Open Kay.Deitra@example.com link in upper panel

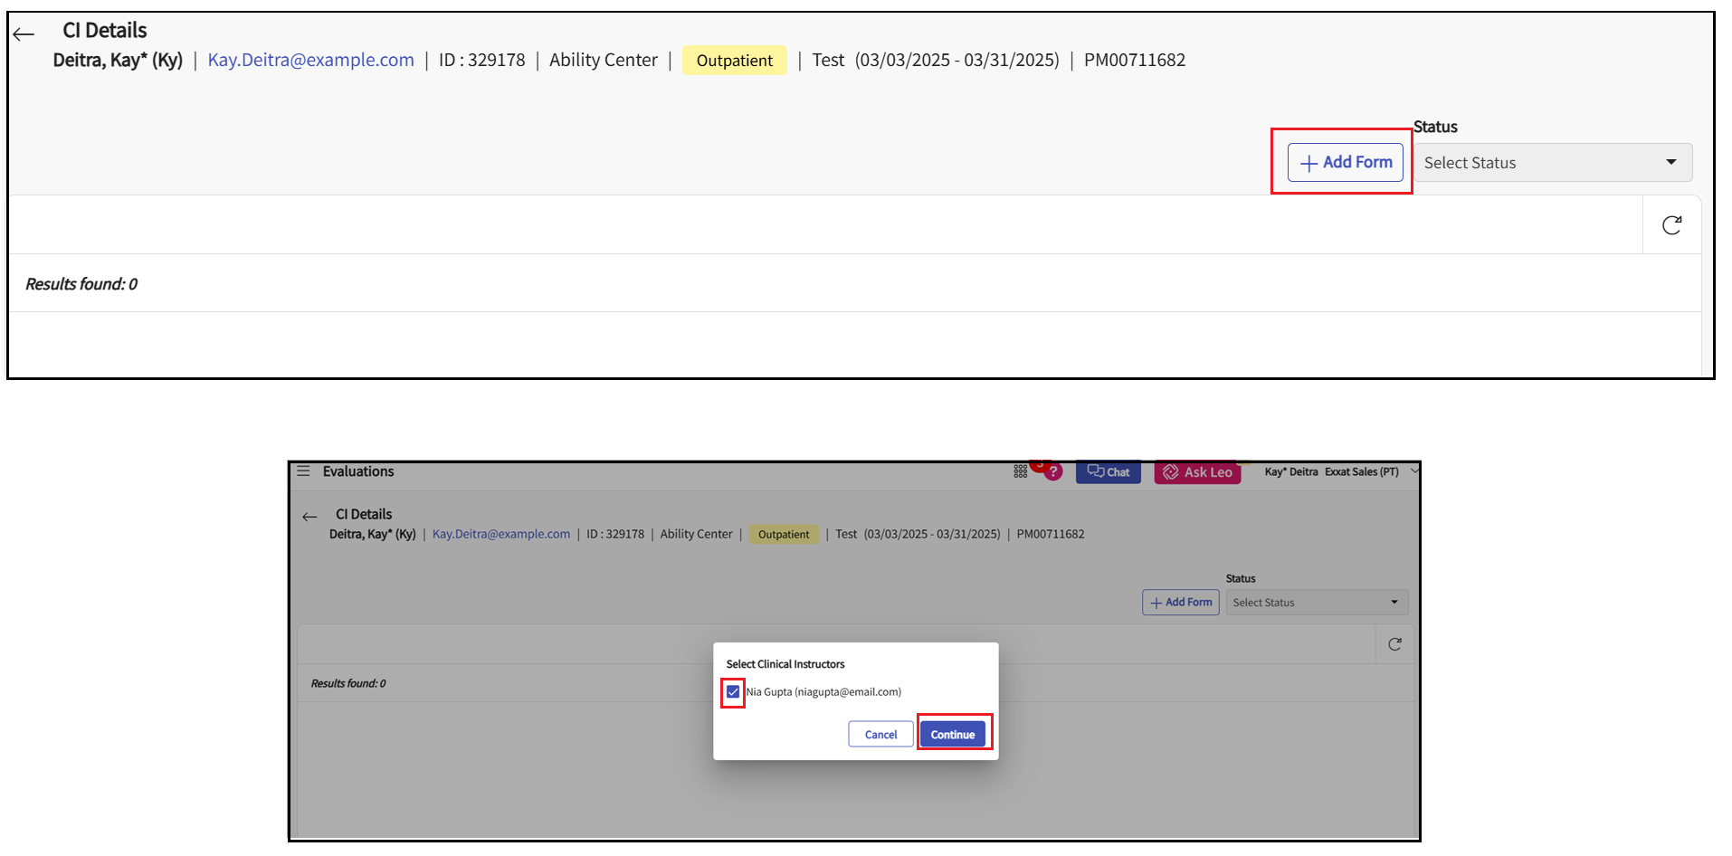(x=310, y=61)
